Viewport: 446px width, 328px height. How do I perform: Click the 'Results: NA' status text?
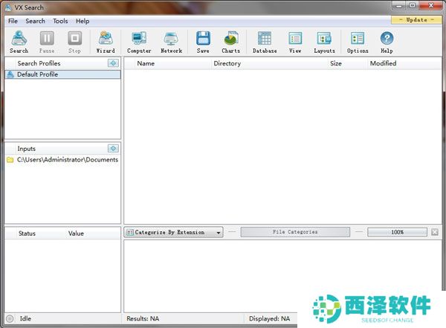[143, 318]
